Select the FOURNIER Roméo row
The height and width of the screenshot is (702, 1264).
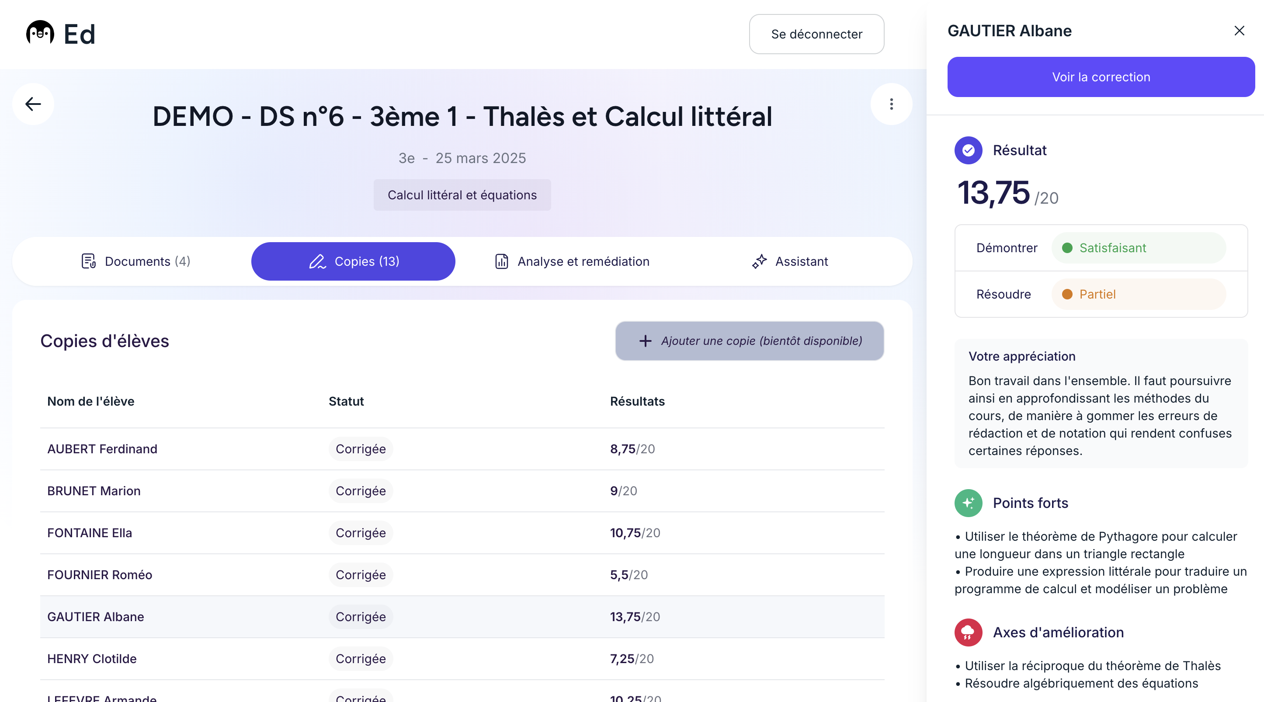pos(100,575)
